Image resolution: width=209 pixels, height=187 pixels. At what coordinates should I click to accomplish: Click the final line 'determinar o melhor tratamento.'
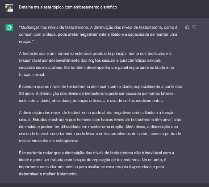tap(48, 174)
